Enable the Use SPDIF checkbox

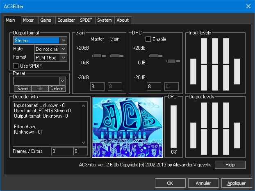16,66
